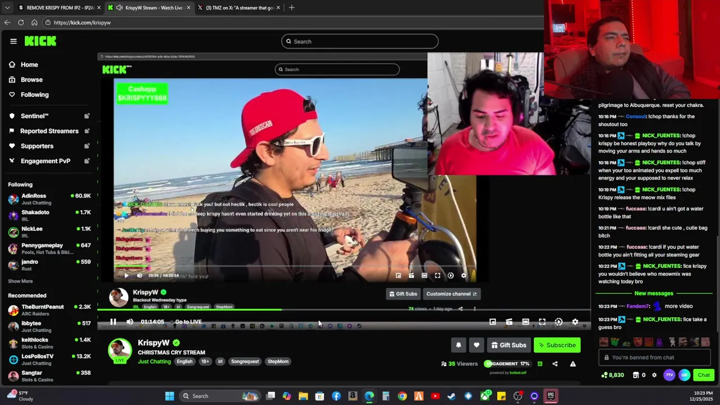Open Gift Subs for KrispyW channel

(508, 345)
